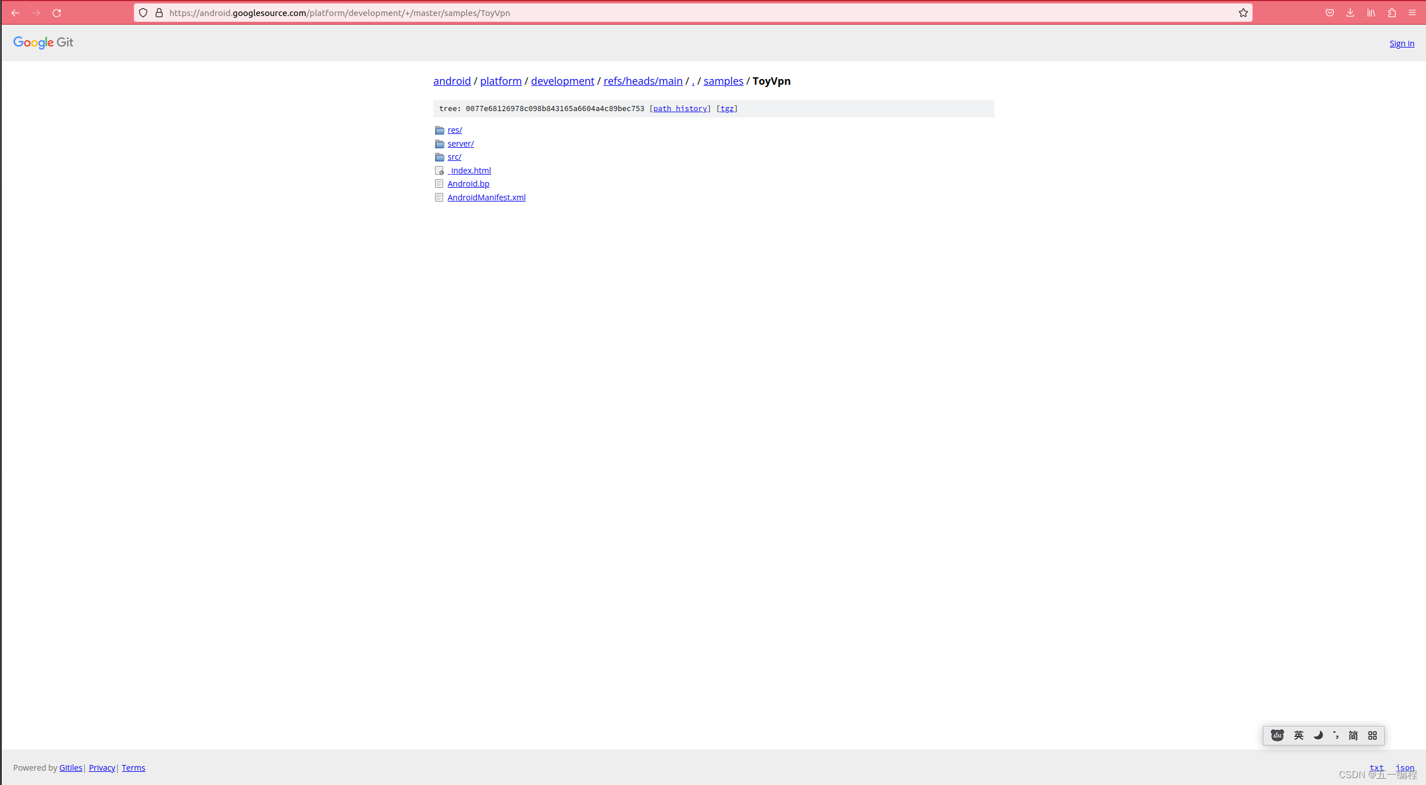Image resolution: width=1426 pixels, height=785 pixels.
Task: Open the Firefox application menu
Action: 1411,12
